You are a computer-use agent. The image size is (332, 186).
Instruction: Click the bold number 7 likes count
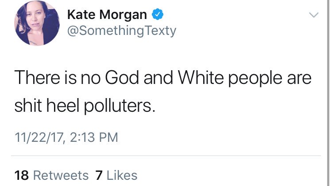99,175
